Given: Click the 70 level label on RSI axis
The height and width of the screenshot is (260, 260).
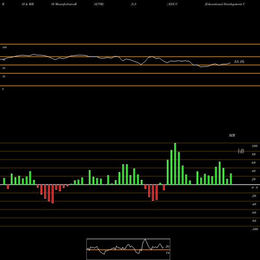Looking at the screenshot, I should click(x=4, y=60).
